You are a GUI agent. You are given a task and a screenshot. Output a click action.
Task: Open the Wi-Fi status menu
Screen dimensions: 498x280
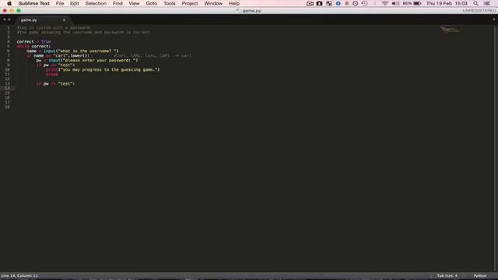[385, 3]
